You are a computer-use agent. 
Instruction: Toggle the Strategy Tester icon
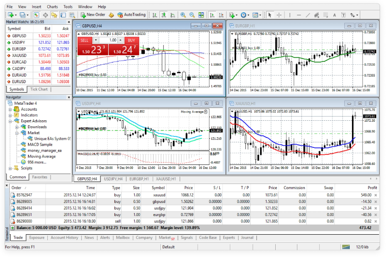72,15
